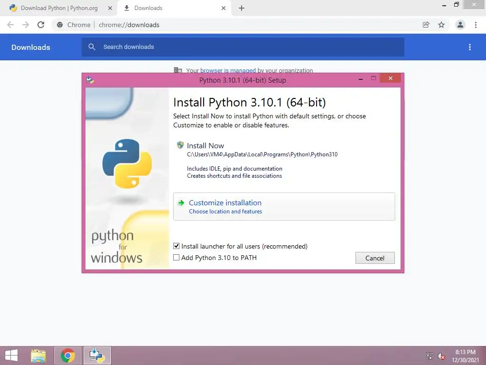This screenshot has width=486, height=365.
Task: Click the Search downloads field
Action: (243, 47)
